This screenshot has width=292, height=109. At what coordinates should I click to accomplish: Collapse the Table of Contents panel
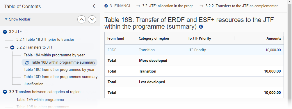[x=94, y=6]
